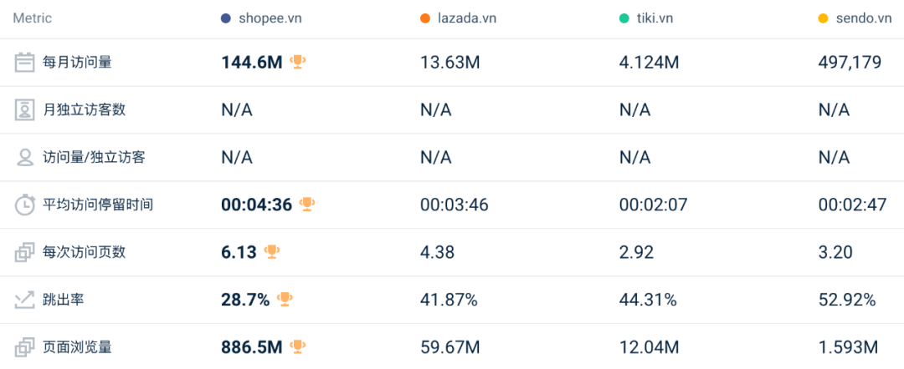Image resolution: width=904 pixels, height=369 pixels.
Task: Click the trophy icon next to 00:04:36
Action: coord(307,204)
